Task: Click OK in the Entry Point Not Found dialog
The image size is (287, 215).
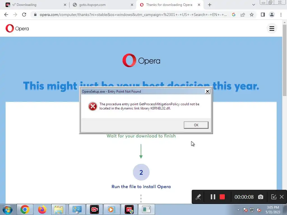Action: click(196, 125)
